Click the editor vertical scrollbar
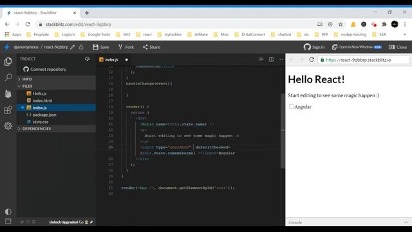The image size is (412, 232). point(283,131)
